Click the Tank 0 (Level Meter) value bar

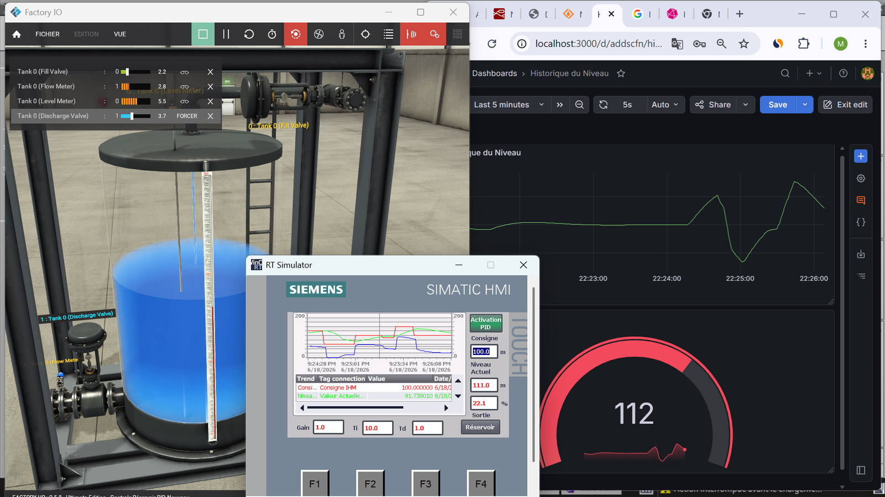tap(136, 102)
